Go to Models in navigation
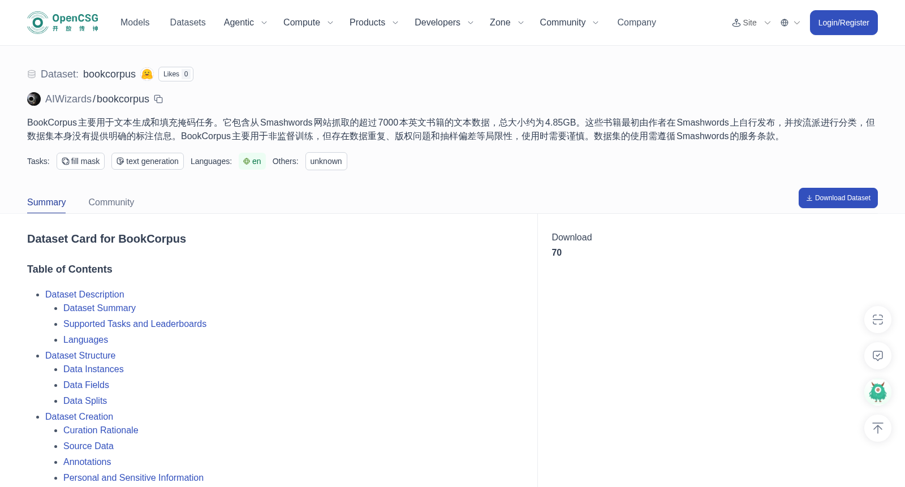 pyautogui.click(x=135, y=23)
